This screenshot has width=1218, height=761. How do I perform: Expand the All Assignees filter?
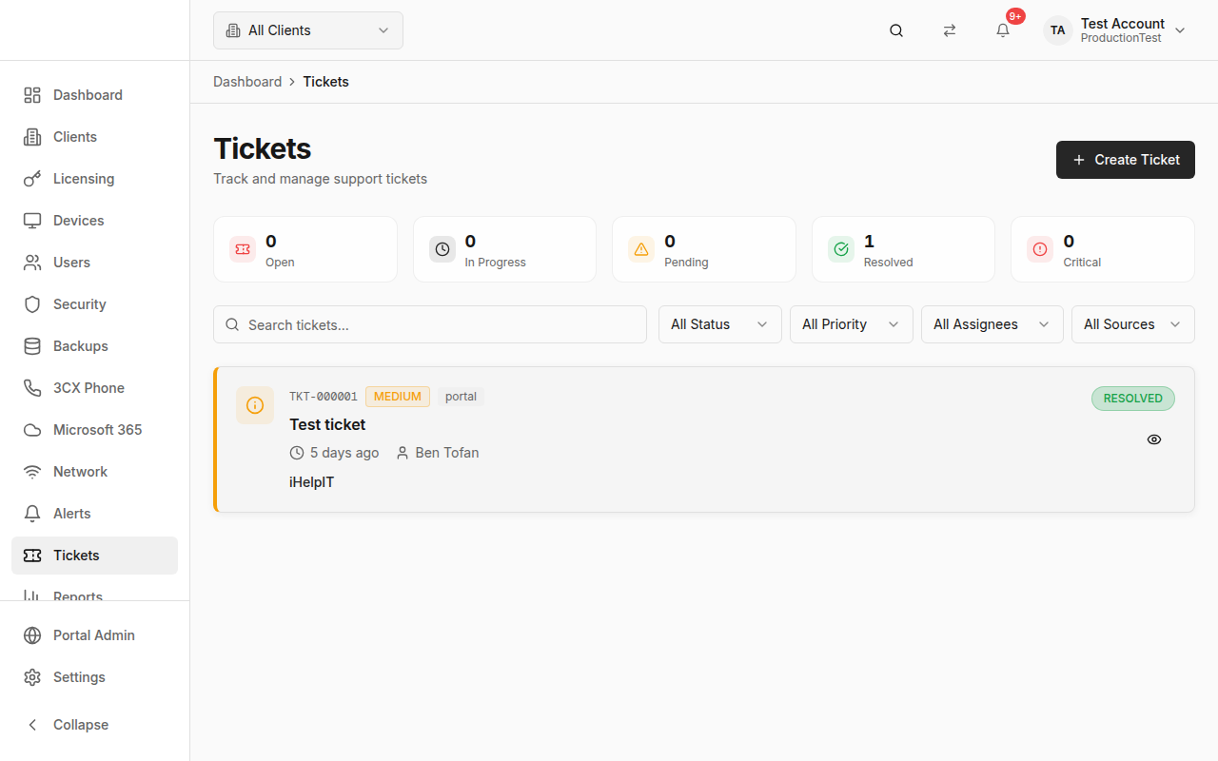click(992, 324)
